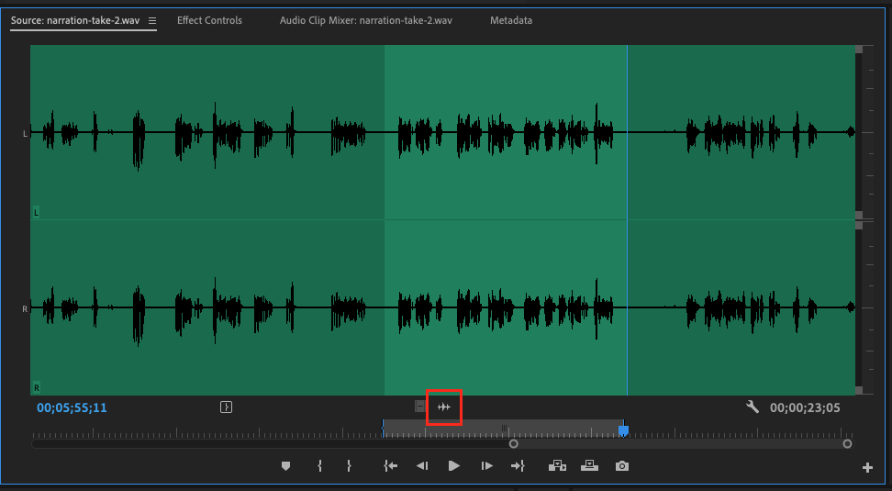Open the Button Editor plus icon

tap(867, 468)
